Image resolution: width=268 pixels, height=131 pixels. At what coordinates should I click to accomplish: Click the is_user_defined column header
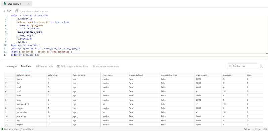[143, 75]
